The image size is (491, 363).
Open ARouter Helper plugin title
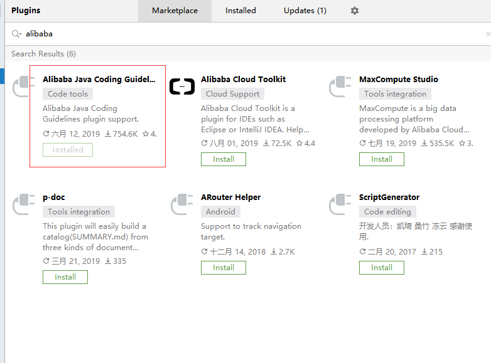231,197
